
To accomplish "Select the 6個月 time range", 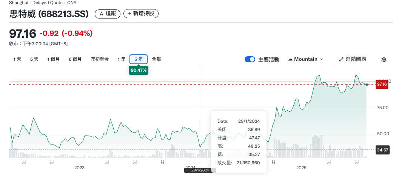I will coord(75,59).
